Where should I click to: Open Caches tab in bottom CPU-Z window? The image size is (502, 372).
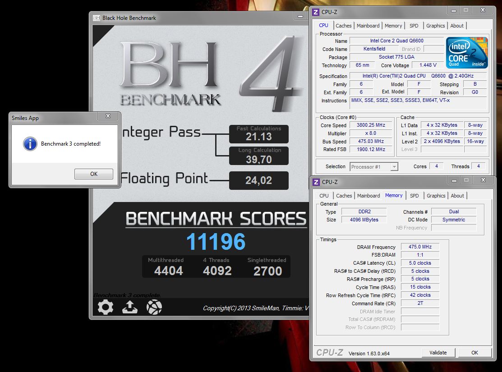[x=344, y=196]
